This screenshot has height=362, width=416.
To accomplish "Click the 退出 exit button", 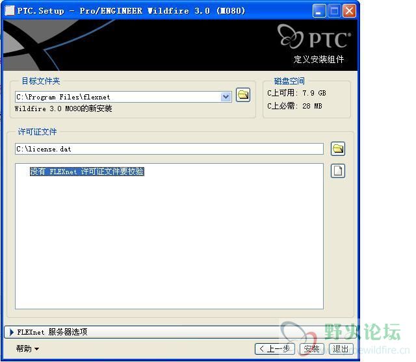I will tap(341, 349).
